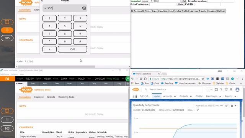Screen dimensions: 245x138
Task: Open the View menu in the softphone
Action: [x=22, y=74]
